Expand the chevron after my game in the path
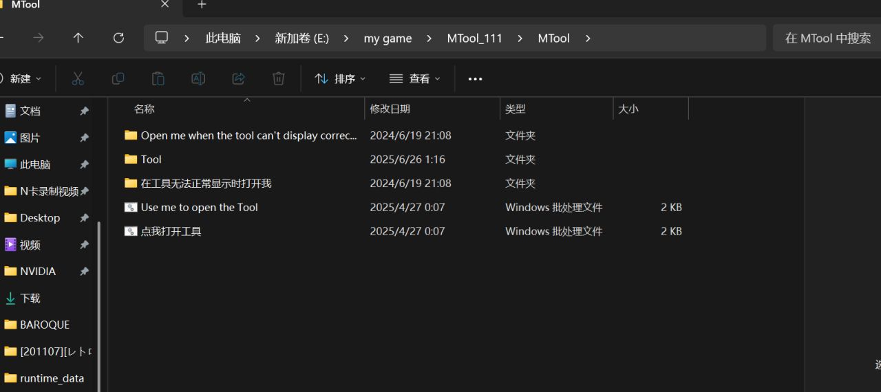The height and width of the screenshot is (392, 881). click(x=429, y=39)
